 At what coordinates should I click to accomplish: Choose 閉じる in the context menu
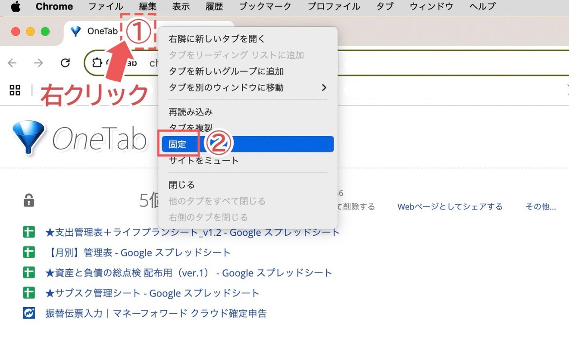(x=248, y=185)
